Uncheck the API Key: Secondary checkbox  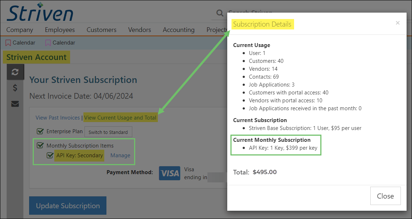coord(50,155)
